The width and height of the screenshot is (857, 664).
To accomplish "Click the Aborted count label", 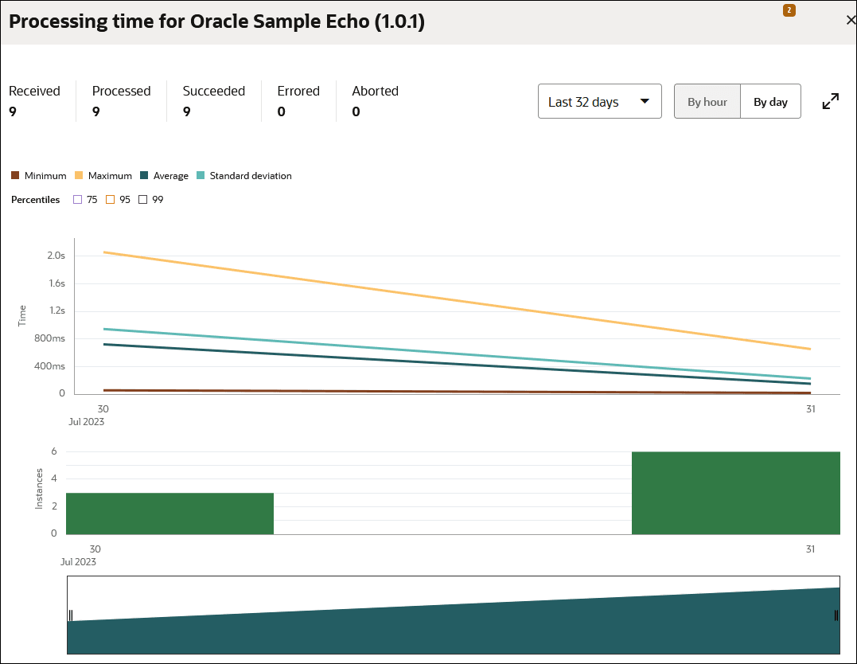I will tap(375, 91).
